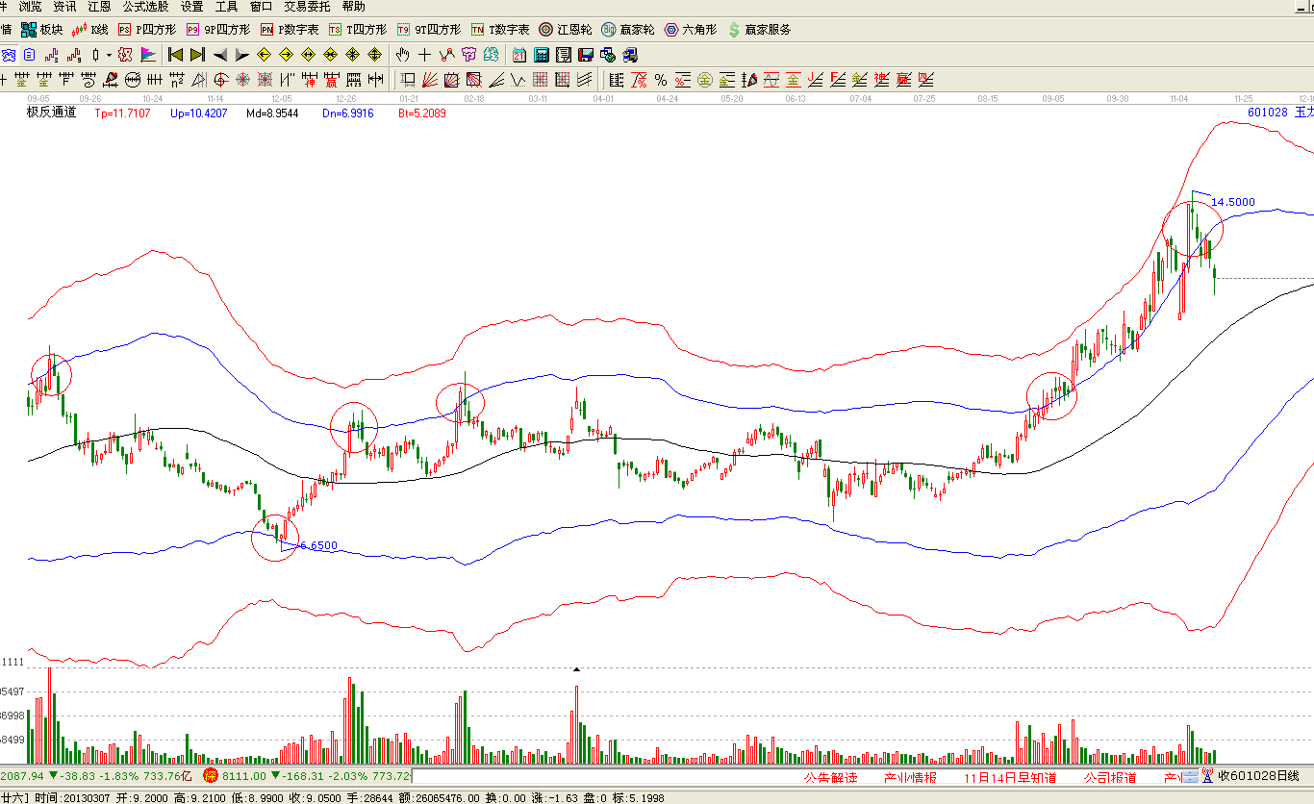Jump to first bar using skip-back arrow
The width and height of the screenshot is (1314, 804).
[175, 55]
